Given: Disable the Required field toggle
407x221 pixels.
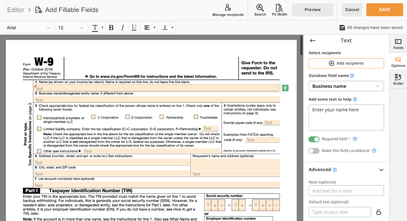Looking at the screenshot, I should (313, 140).
